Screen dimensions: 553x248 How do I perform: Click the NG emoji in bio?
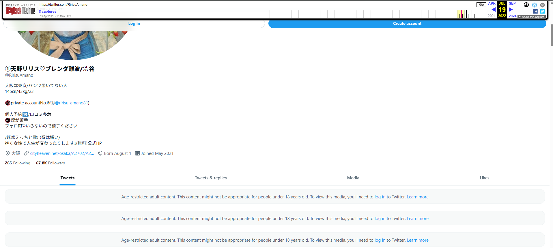tap(25, 114)
